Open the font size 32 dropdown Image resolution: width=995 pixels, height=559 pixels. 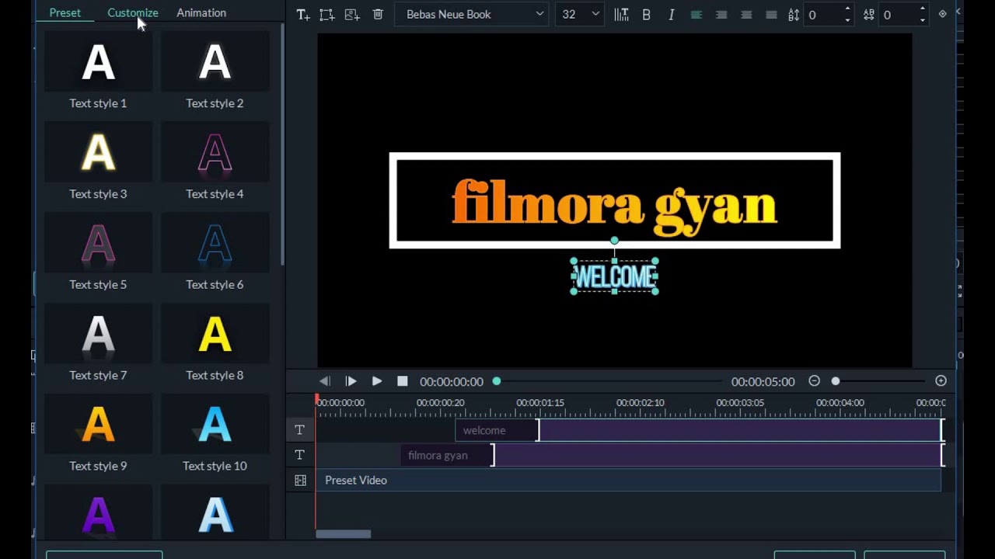pos(580,15)
